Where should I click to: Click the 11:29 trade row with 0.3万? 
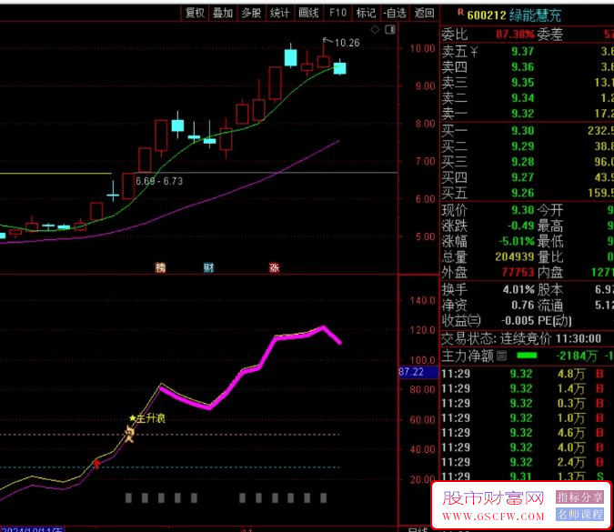pos(527,403)
